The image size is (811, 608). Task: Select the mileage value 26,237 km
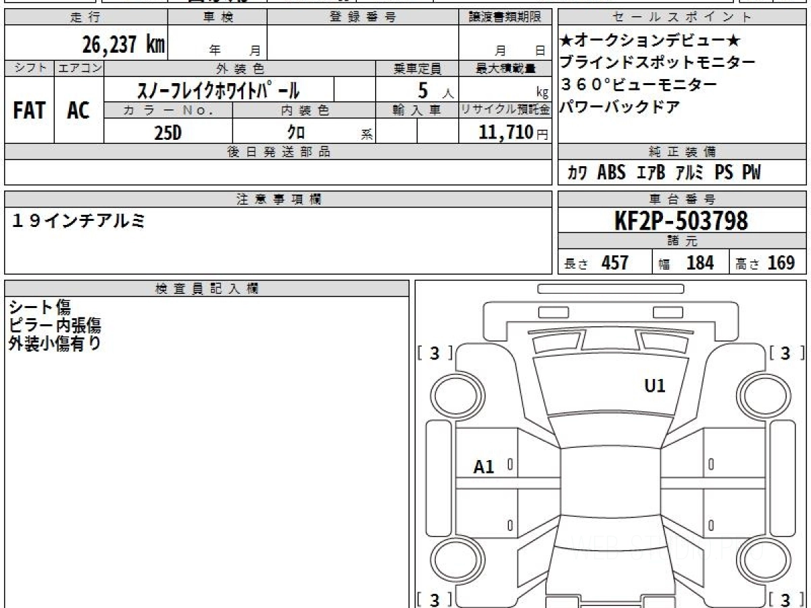tap(124, 45)
